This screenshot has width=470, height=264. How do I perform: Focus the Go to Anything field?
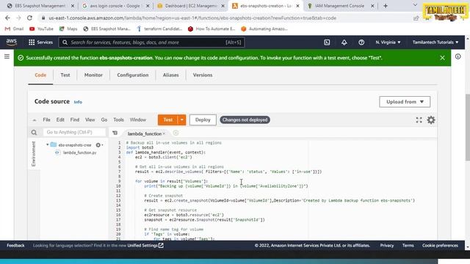(x=74, y=132)
